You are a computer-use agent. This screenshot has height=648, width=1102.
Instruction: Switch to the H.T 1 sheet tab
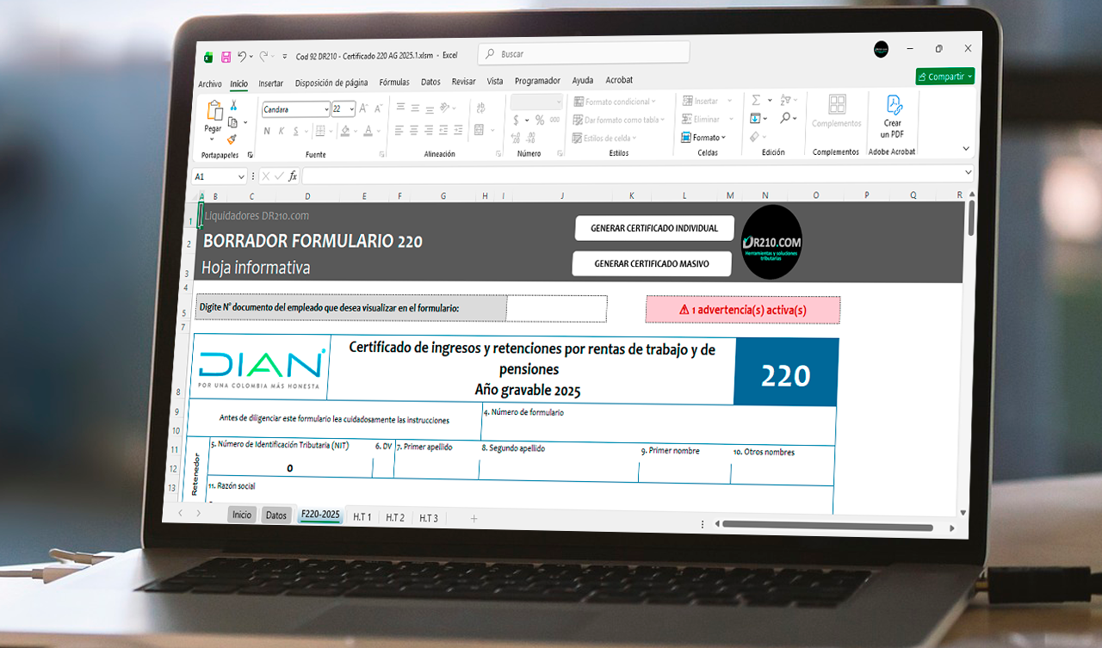pos(362,517)
